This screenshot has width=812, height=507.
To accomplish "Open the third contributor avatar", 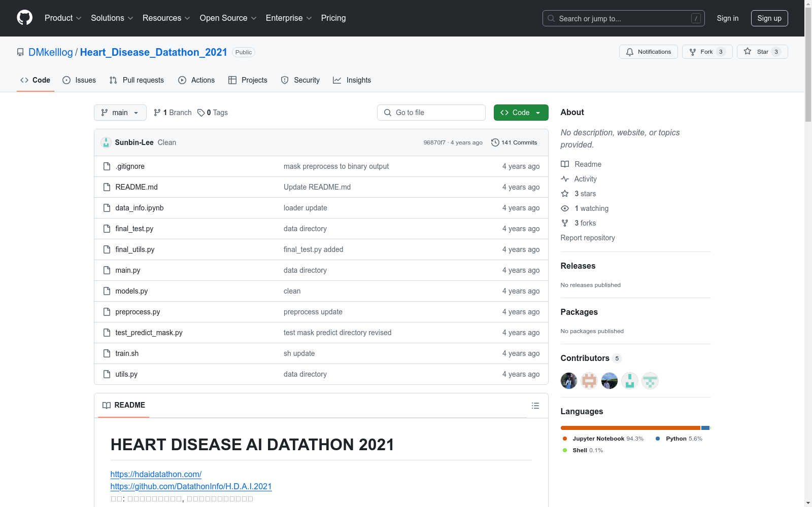I will [x=610, y=381].
